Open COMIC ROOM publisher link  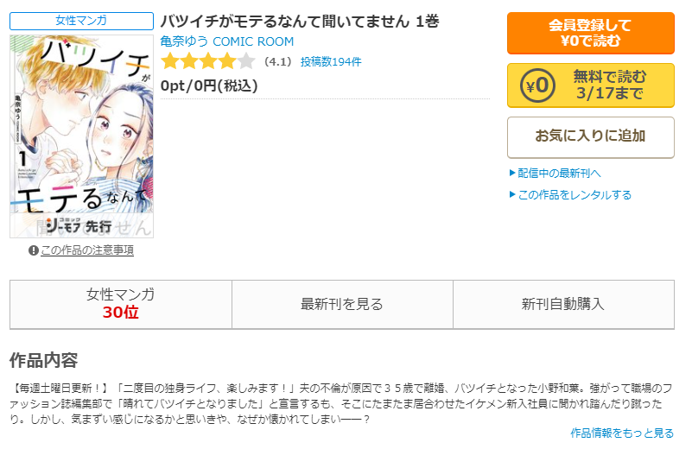click(253, 41)
